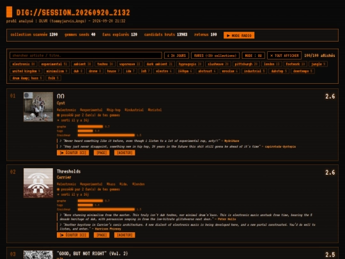Enable the footwork filter chip
Viewport: 345px width, 259px height.
click(x=295, y=64)
